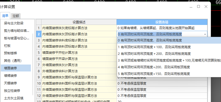221x102 pixels.
Task: Choose option 3 有吊顶或有墙裙时
Action: pos(169,60)
